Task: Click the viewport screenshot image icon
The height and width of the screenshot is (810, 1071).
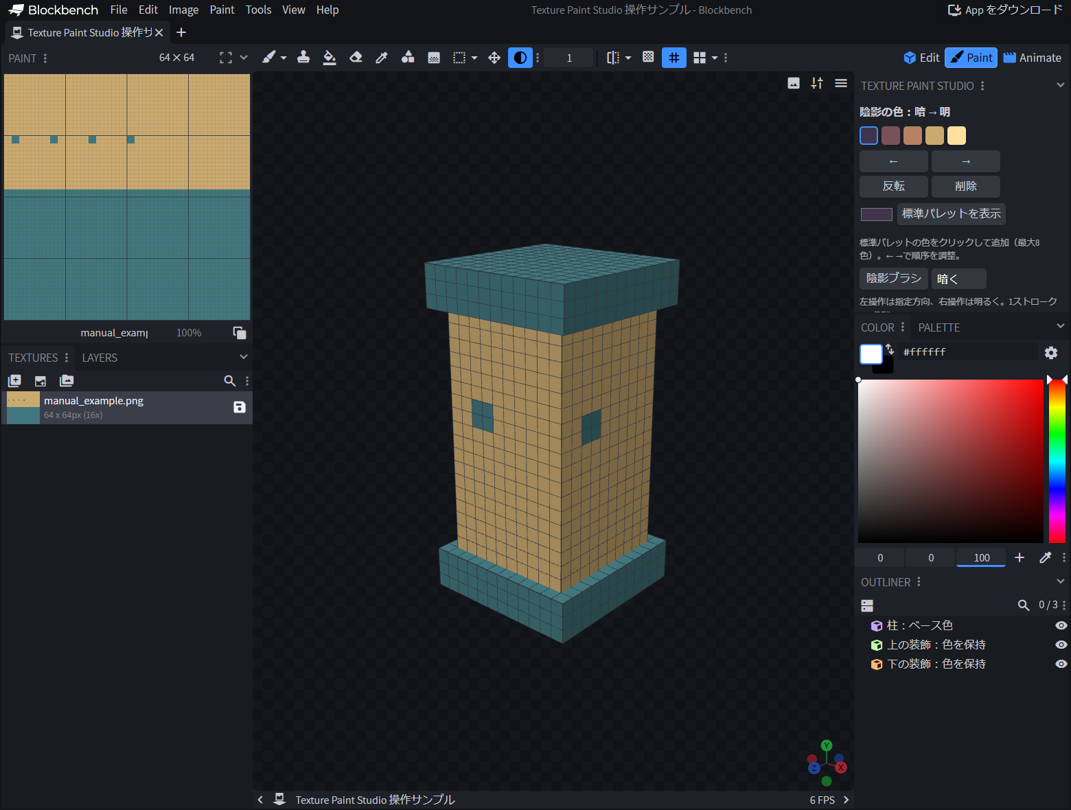Action: tap(794, 83)
